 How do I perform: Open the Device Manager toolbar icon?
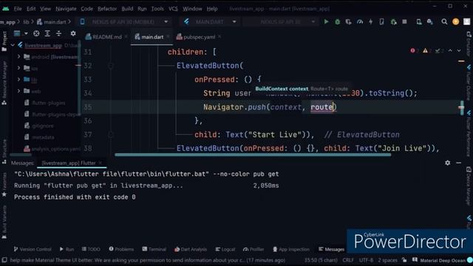click(419, 21)
